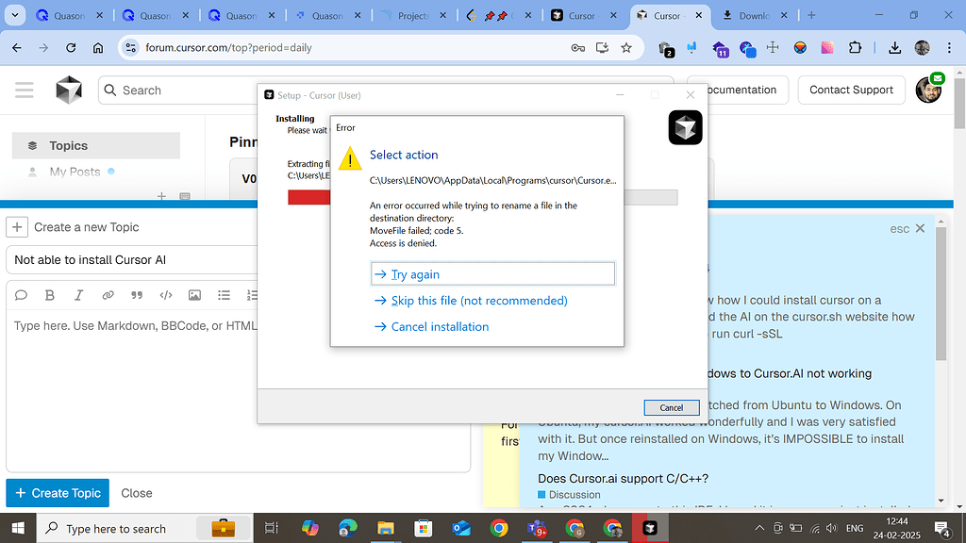The width and height of the screenshot is (966, 543).
Task: Create a numbered list in the composer
Action: point(250,295)
